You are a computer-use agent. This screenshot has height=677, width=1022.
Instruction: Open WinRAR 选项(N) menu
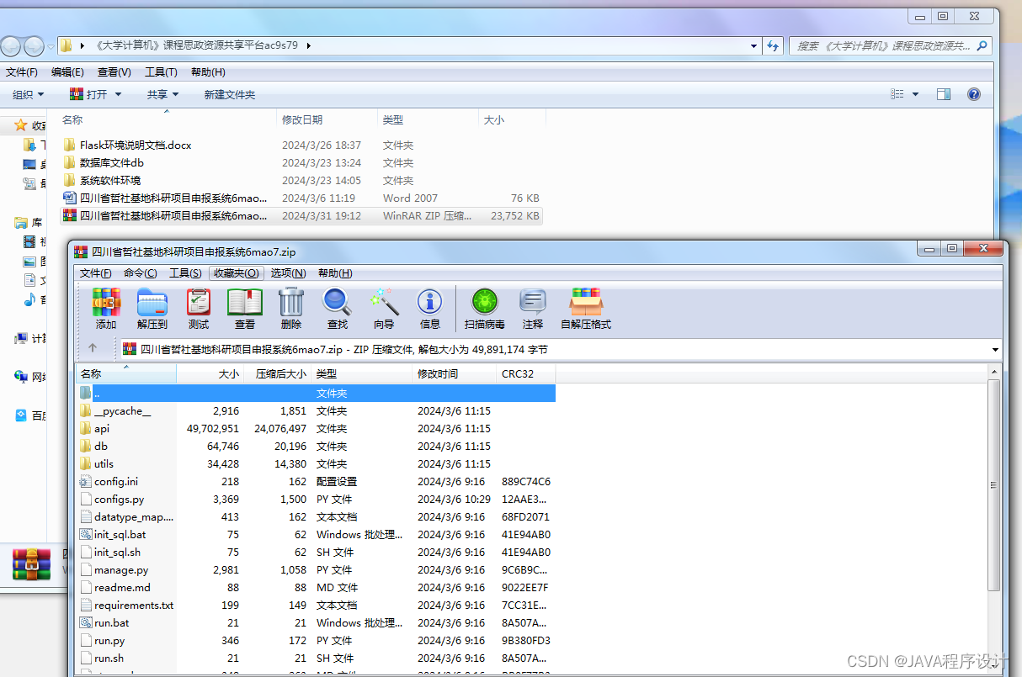pos(287,273)
